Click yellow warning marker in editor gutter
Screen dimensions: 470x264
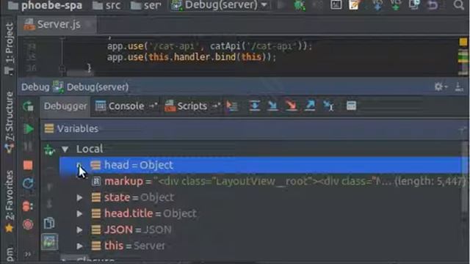[x=463, y=42]
